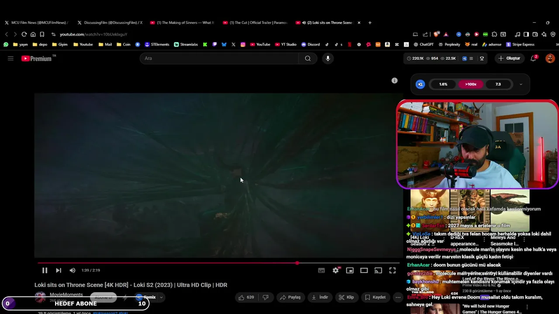The height and width of the screenshot is (314, 559).
Task: Click the İndir download button
Action: 320,297
